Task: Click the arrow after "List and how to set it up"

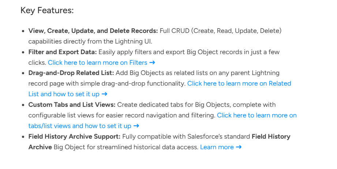Action: click(105, 94)
